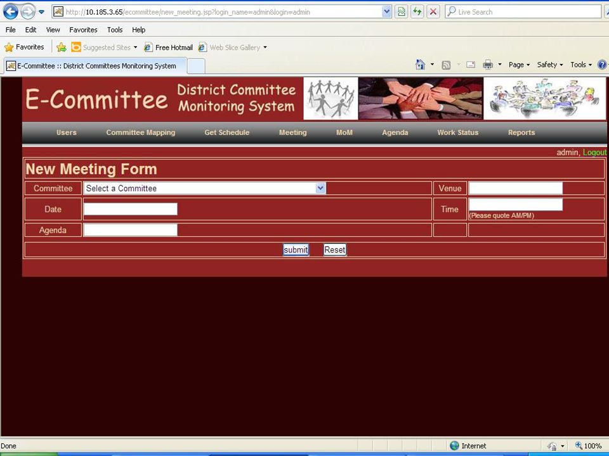Open the recent pages dropdown arrow

tap(41, 12)
